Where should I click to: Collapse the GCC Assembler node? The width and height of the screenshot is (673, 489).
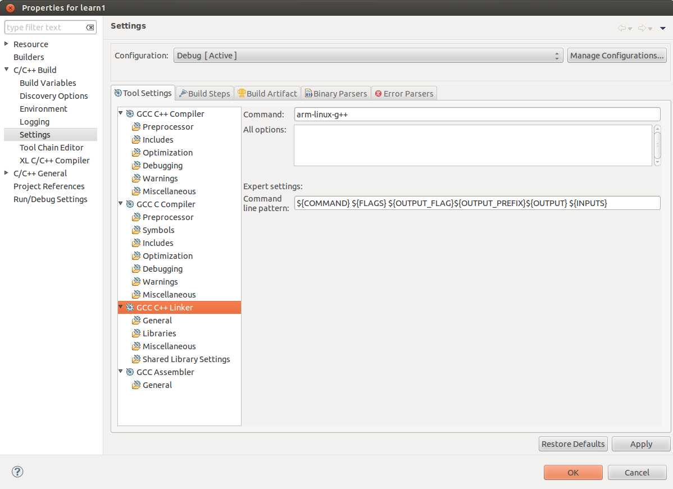(121, 371)
